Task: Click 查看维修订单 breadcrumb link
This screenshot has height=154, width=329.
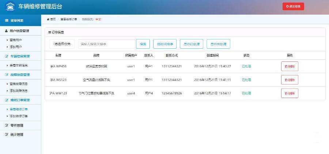Action: click(69, 19)
